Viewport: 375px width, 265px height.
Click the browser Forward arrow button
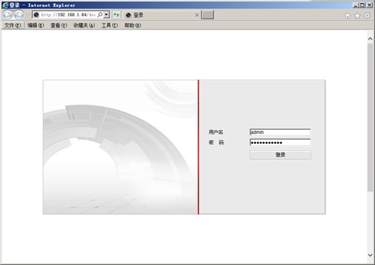click(19, 15)
